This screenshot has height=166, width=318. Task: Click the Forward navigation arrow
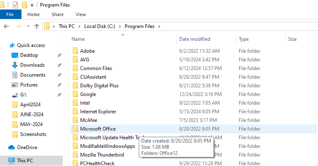19,26
